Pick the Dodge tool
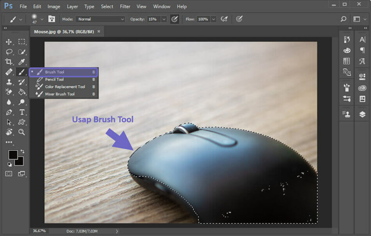 [x=22, y=102]
